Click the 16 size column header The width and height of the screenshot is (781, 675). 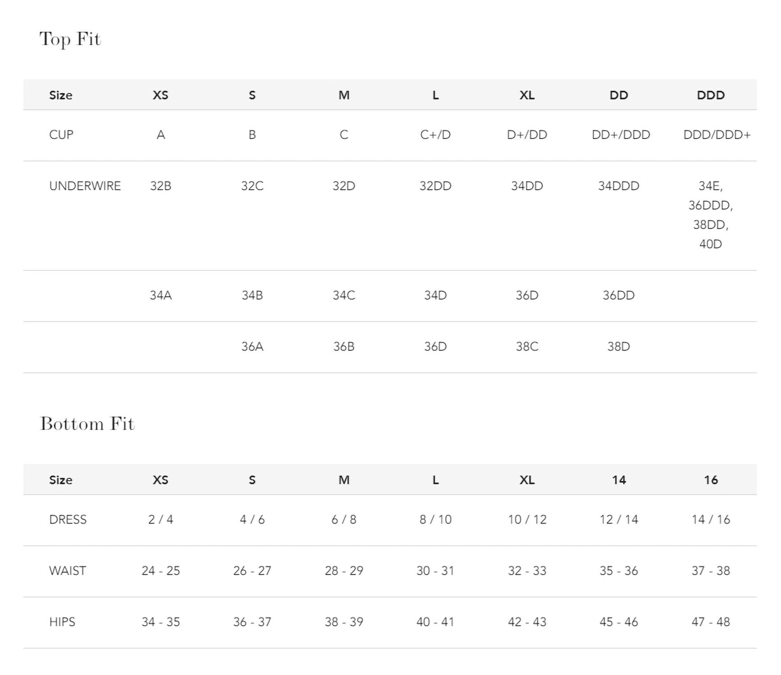(710, 480)
